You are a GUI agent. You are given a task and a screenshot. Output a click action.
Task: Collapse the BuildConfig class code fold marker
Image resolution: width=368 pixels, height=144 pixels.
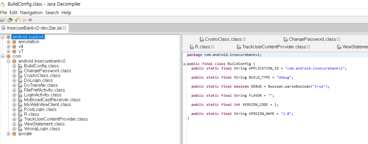click(185, 64)
